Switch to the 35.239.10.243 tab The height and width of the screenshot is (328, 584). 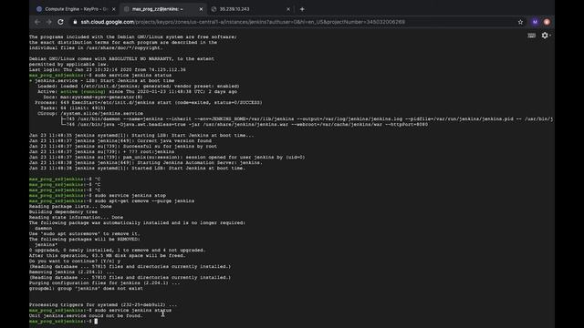pos(250,9)
